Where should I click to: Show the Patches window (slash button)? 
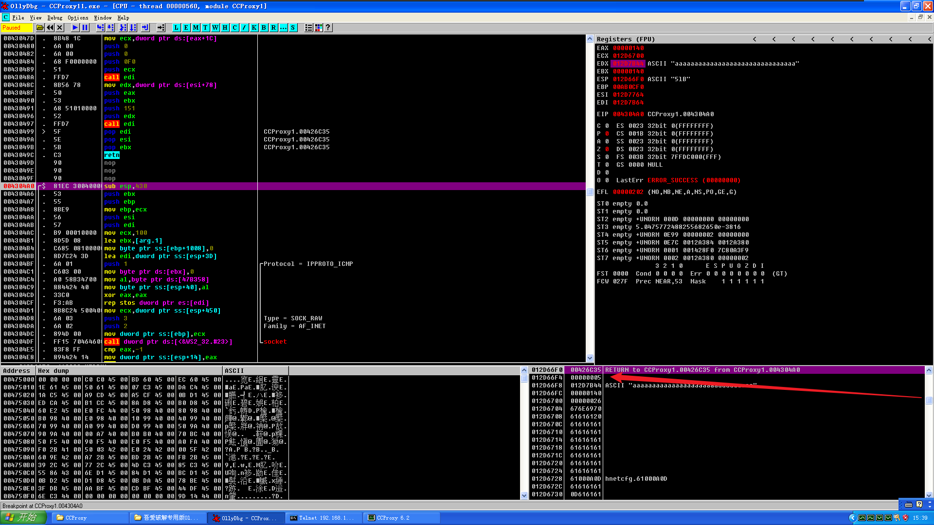[244, 28]
